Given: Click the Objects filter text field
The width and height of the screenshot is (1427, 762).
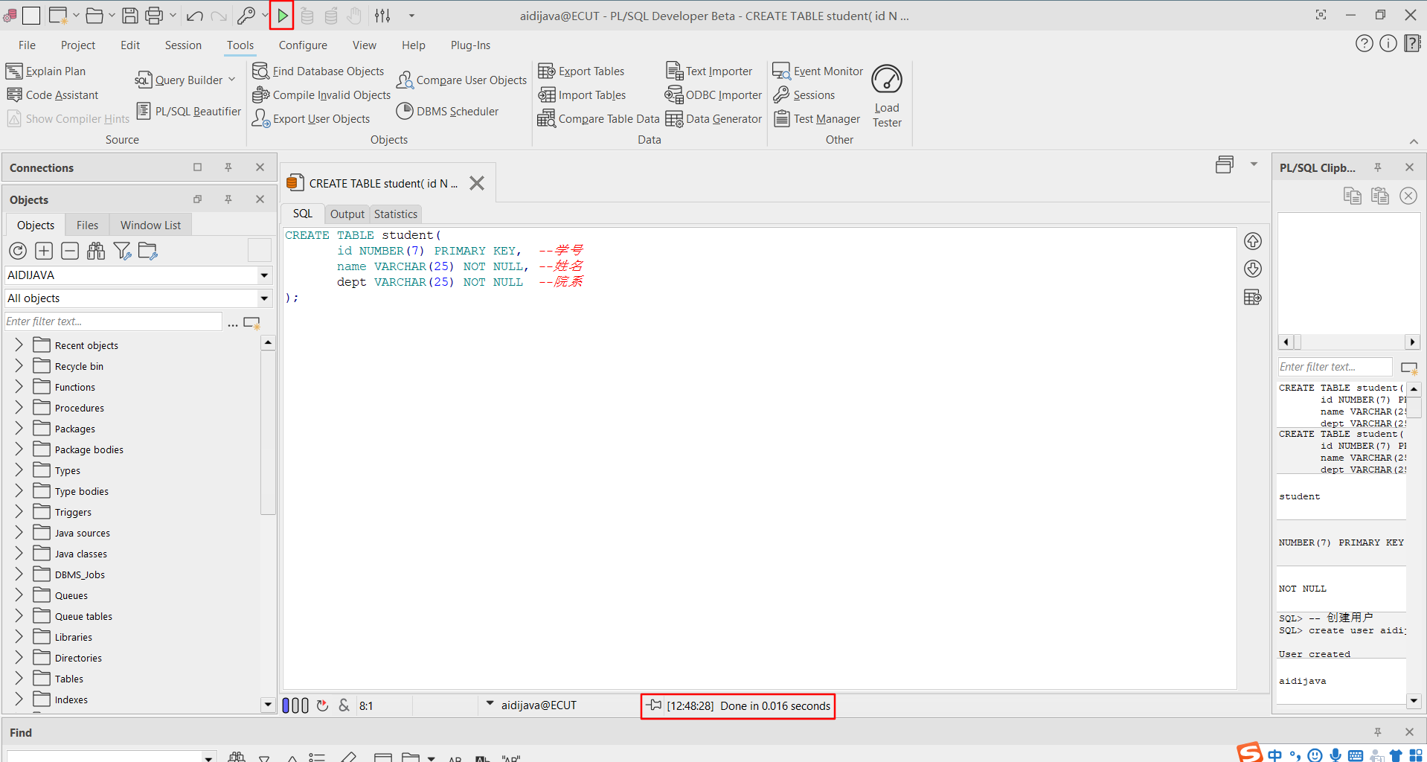Looking at the screenshot, I should click(x=113, y=321).
